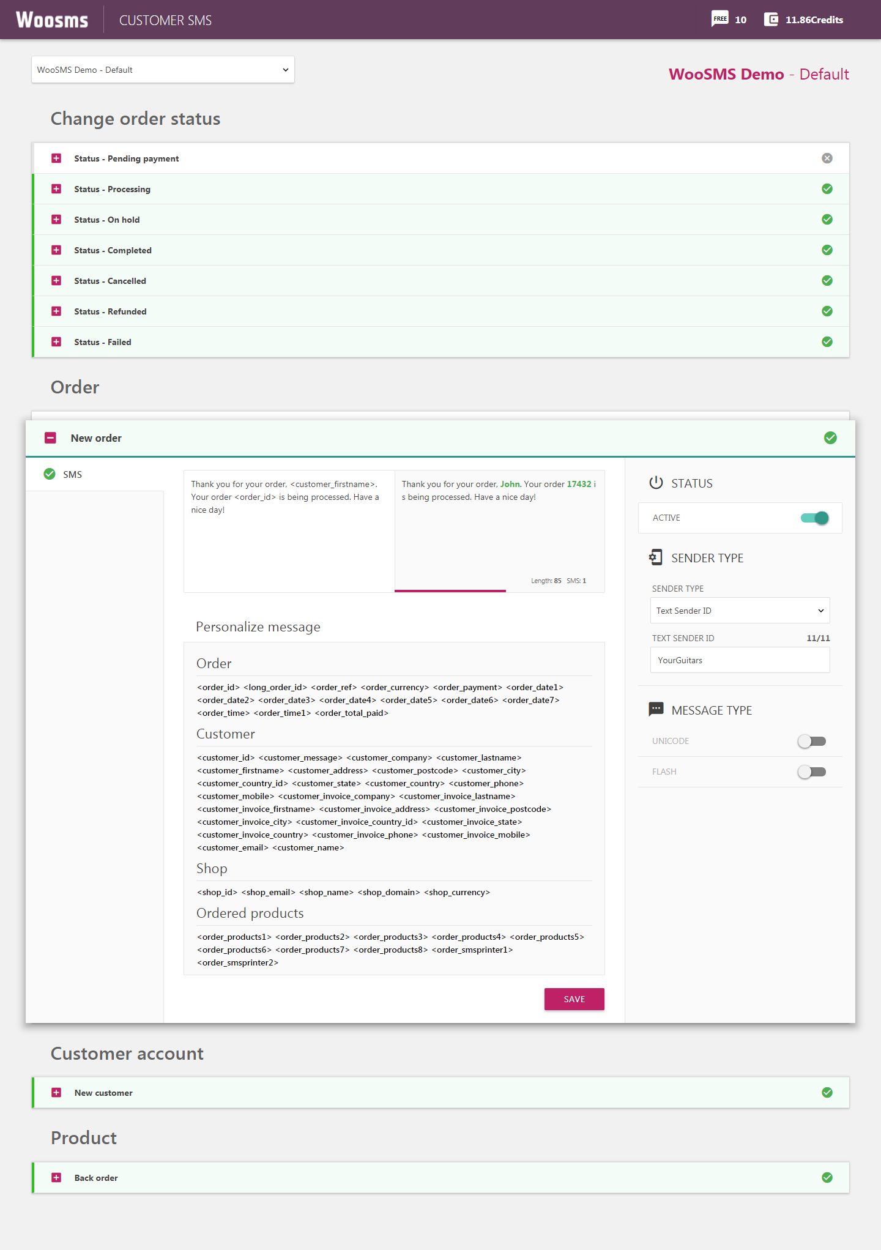This screenshot has width=881, height=1250.
Task: Save the new order message
Action: tap(574, 999)
